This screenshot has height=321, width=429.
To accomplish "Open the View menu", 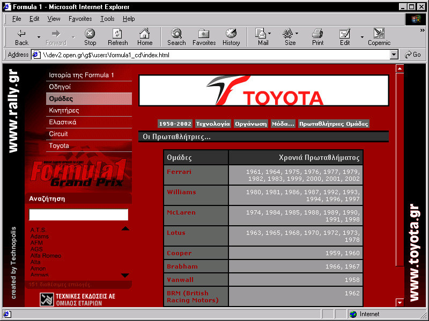I will point(54,19).
